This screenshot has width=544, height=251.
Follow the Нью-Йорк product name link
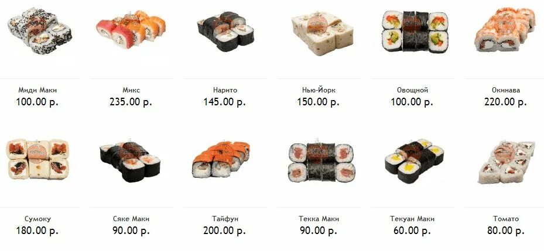coord(319,90)
